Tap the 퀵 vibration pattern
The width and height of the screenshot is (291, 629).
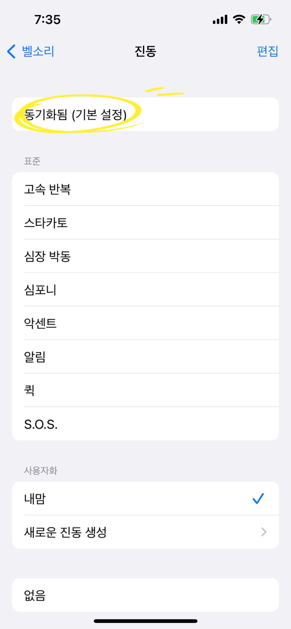coord(145,391)
